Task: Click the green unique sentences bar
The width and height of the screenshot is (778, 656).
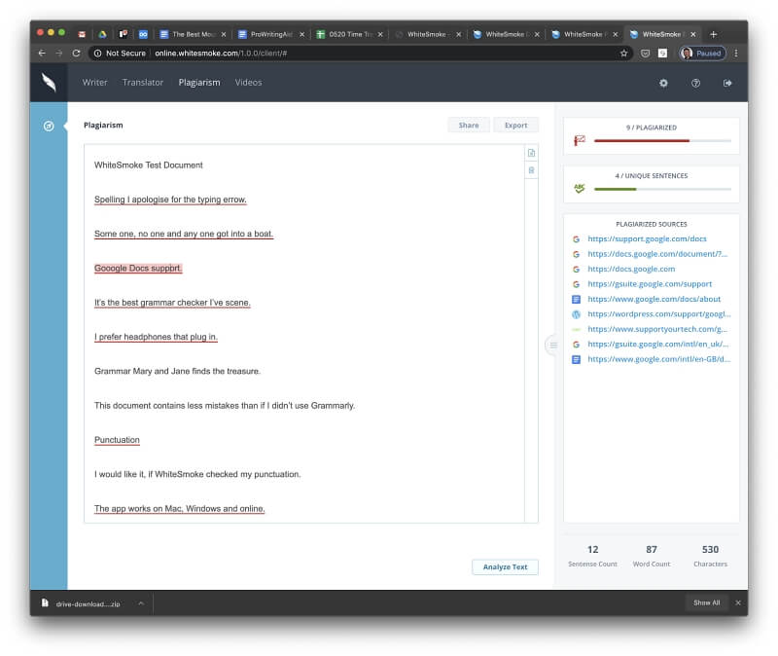Action: pyautogui.click(x=615, y=189)
